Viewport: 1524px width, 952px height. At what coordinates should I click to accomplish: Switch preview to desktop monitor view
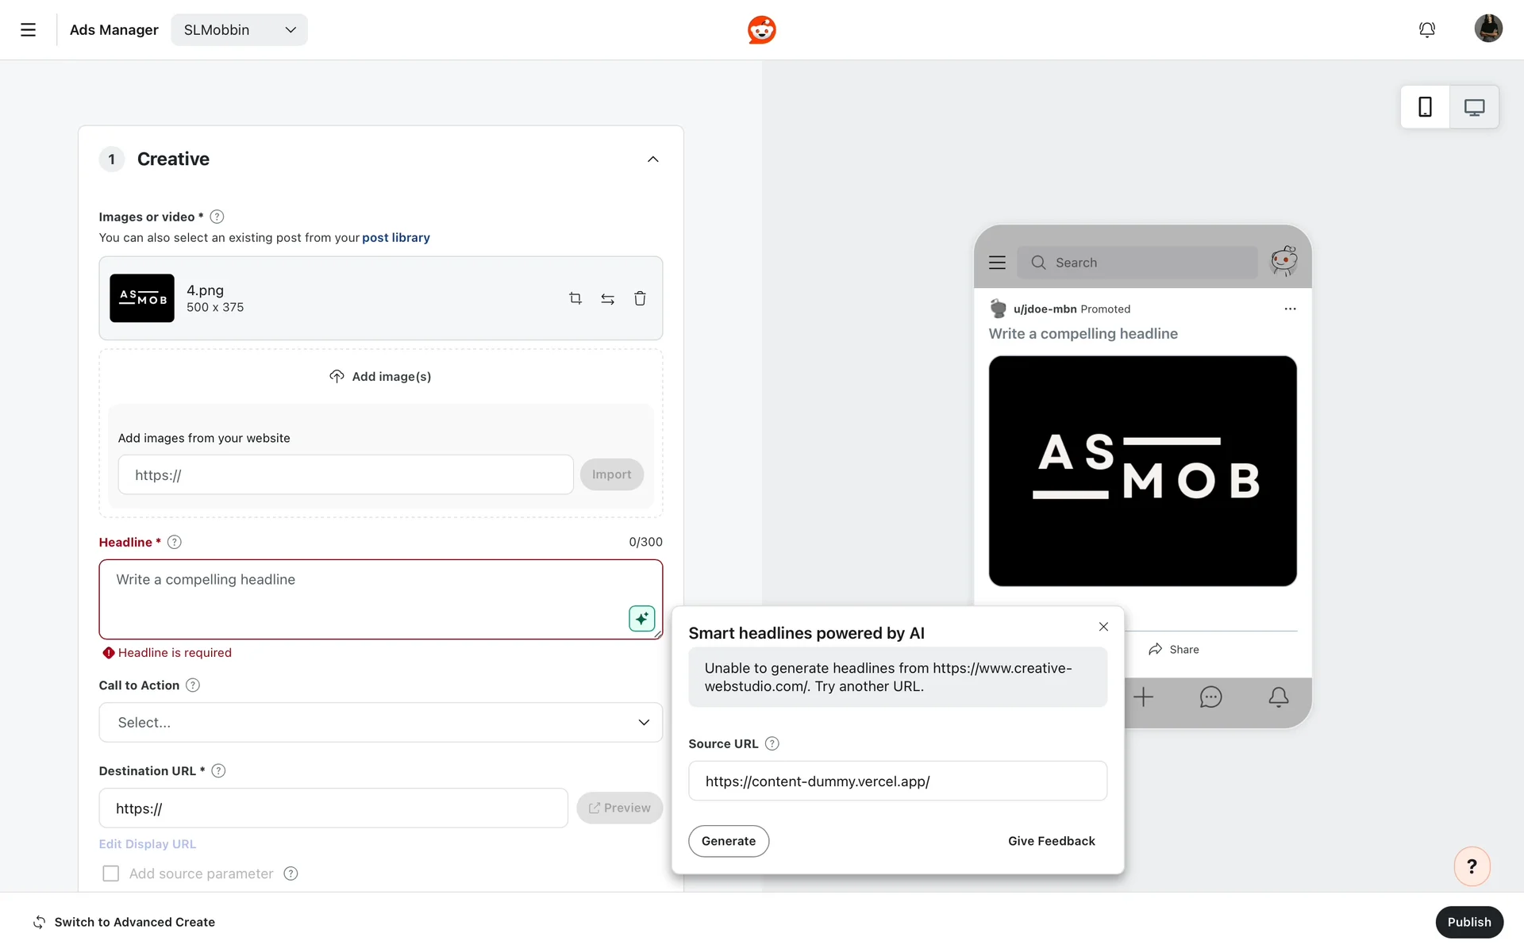pos(1474,107)
